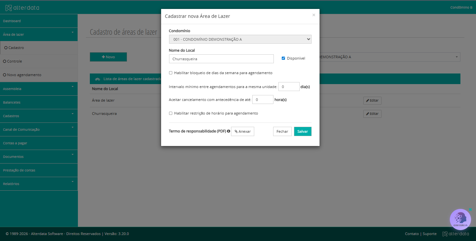Open the Condomínio dropdown in the dialog
Image resolution: width=476 pixels, height=241 pixels.
point(240,39)
